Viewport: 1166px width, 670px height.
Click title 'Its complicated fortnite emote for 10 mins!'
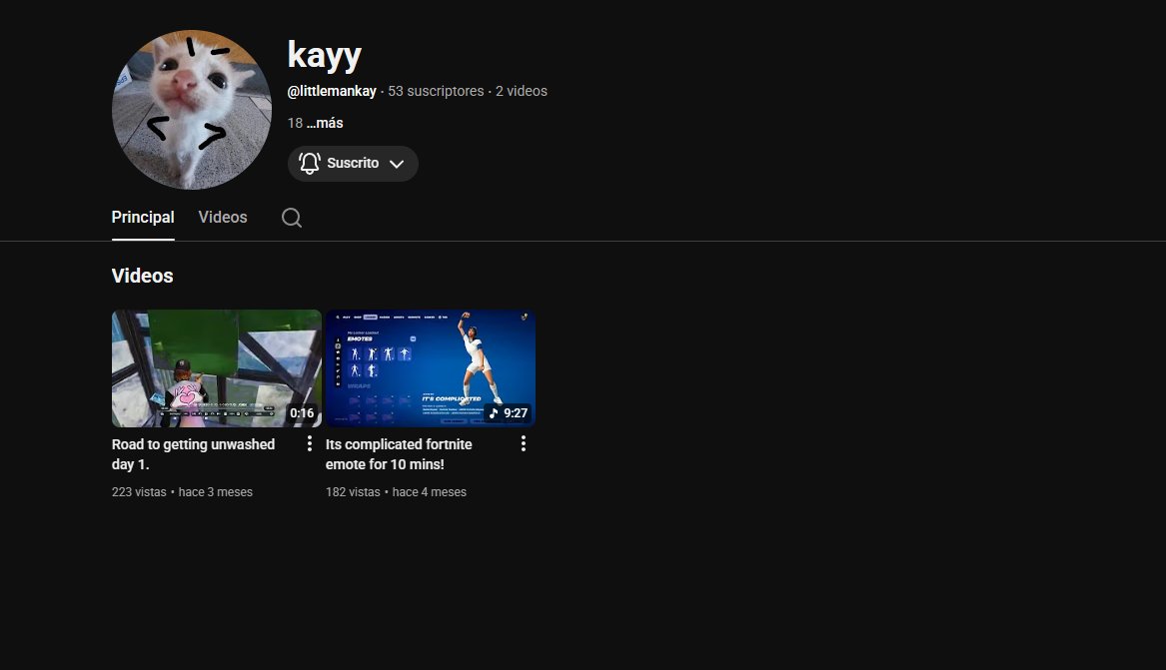399,454
